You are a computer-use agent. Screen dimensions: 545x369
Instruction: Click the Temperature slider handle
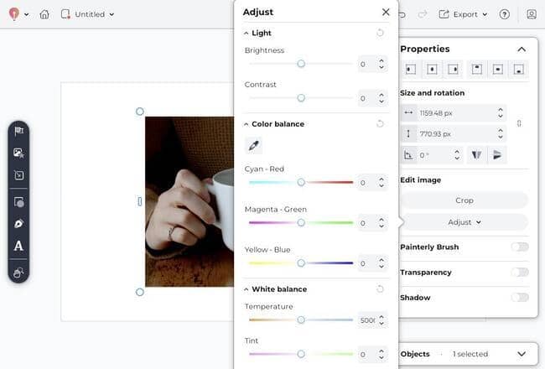point(301,320)
